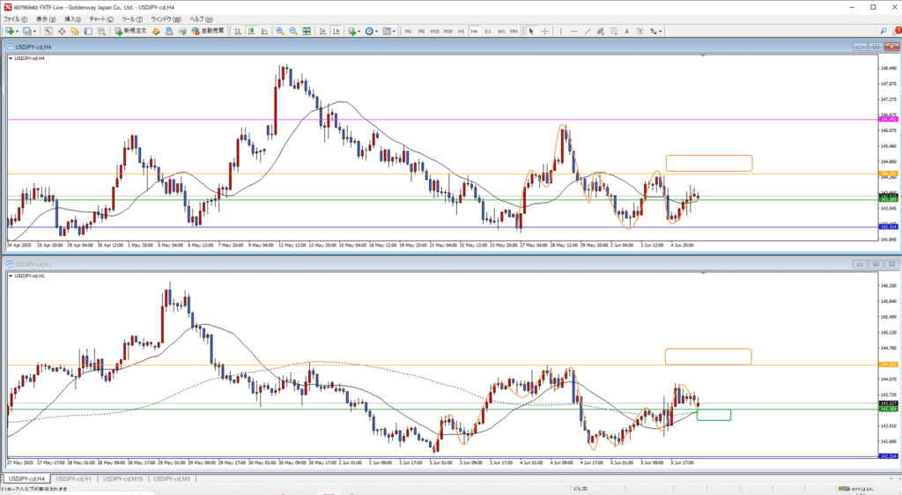This screenshot has width=902, height=495.
Task: Select the MN timeframe button
Action: [514, 31]
